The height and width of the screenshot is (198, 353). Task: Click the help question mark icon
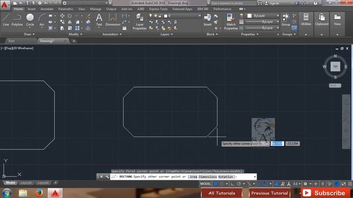[x=315, y=3]
